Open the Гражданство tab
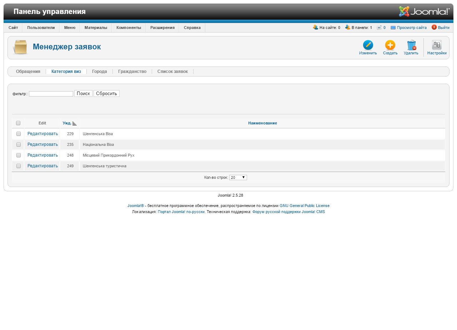Screen dimensions: 457x330 point(132,72)
